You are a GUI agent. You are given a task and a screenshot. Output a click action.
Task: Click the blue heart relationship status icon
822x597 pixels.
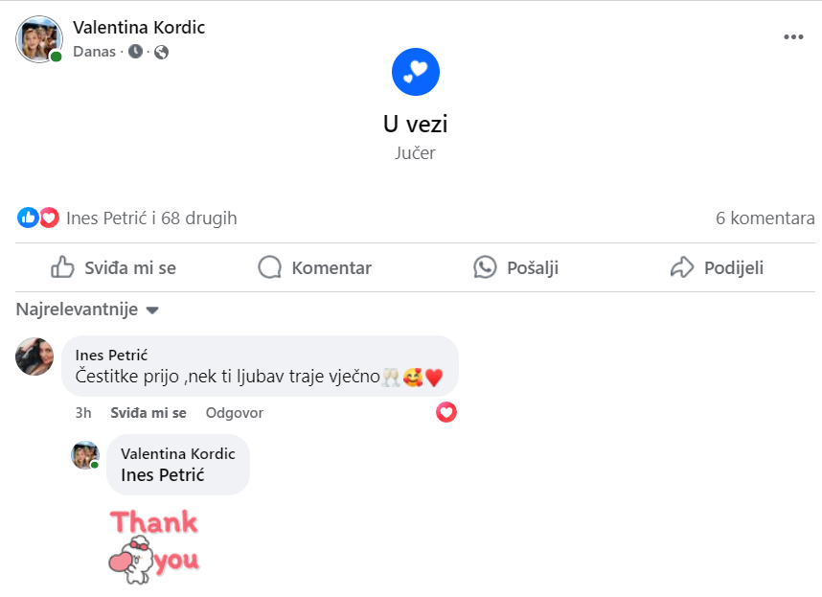point(415,71)
